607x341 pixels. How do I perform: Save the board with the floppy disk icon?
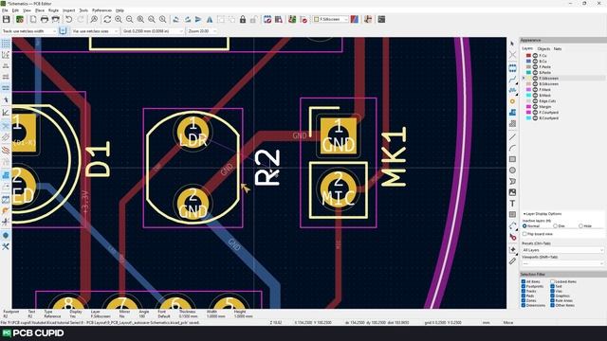point(7,19)
